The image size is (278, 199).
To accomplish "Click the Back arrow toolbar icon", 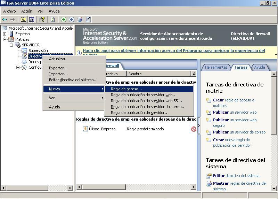I will pyautogui.click(x=5, y=20).
